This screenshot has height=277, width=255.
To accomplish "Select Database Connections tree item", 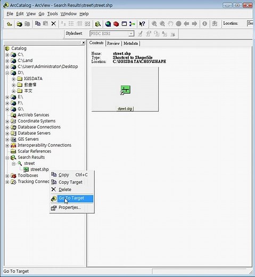I will (x=39, y=127).
